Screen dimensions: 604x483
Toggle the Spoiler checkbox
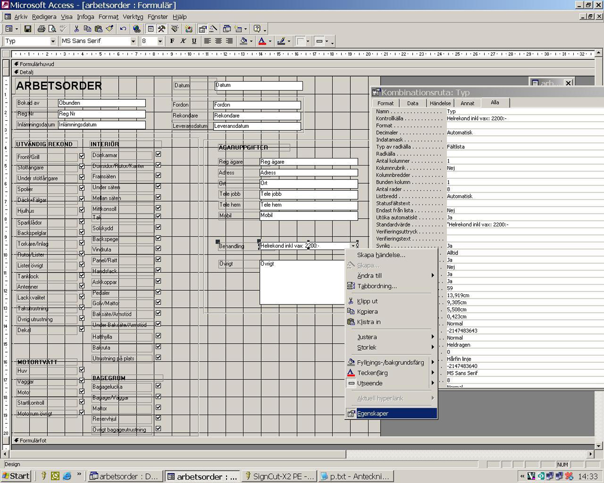[82, 188]
